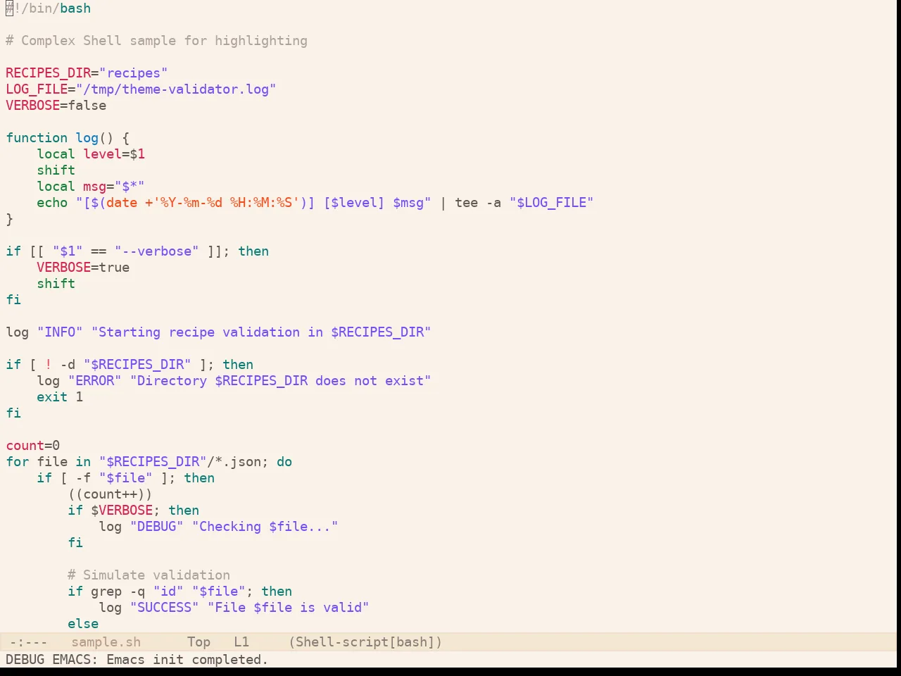Screen dimensions: 901x676
Task: Click 'tee -a' in the echo line
Action: (x=478, y=203)
